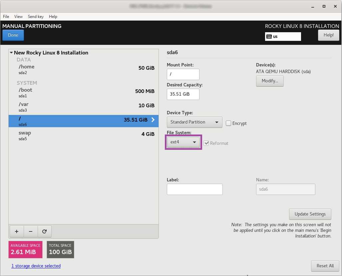342x276 pixels.
Task: Click the 50 GiB size of /home
Action: pos(146,68)
